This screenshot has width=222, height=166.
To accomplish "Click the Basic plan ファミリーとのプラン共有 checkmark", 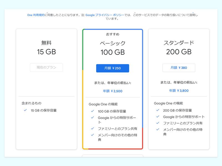I will point(92,128).
